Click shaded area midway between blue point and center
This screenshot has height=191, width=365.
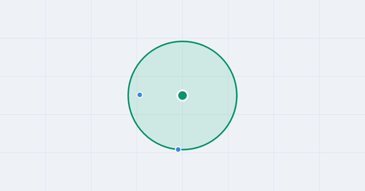(161, 95)
